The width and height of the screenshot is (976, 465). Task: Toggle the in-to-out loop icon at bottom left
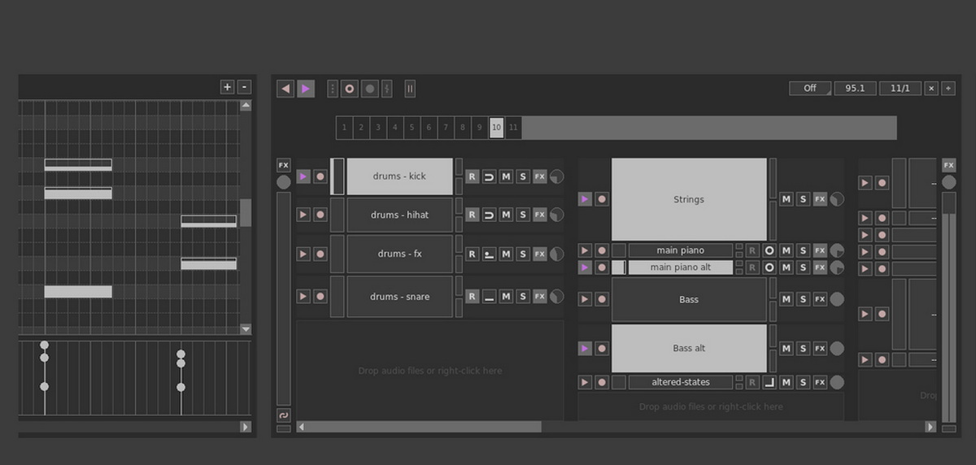(x=283, y=415)
